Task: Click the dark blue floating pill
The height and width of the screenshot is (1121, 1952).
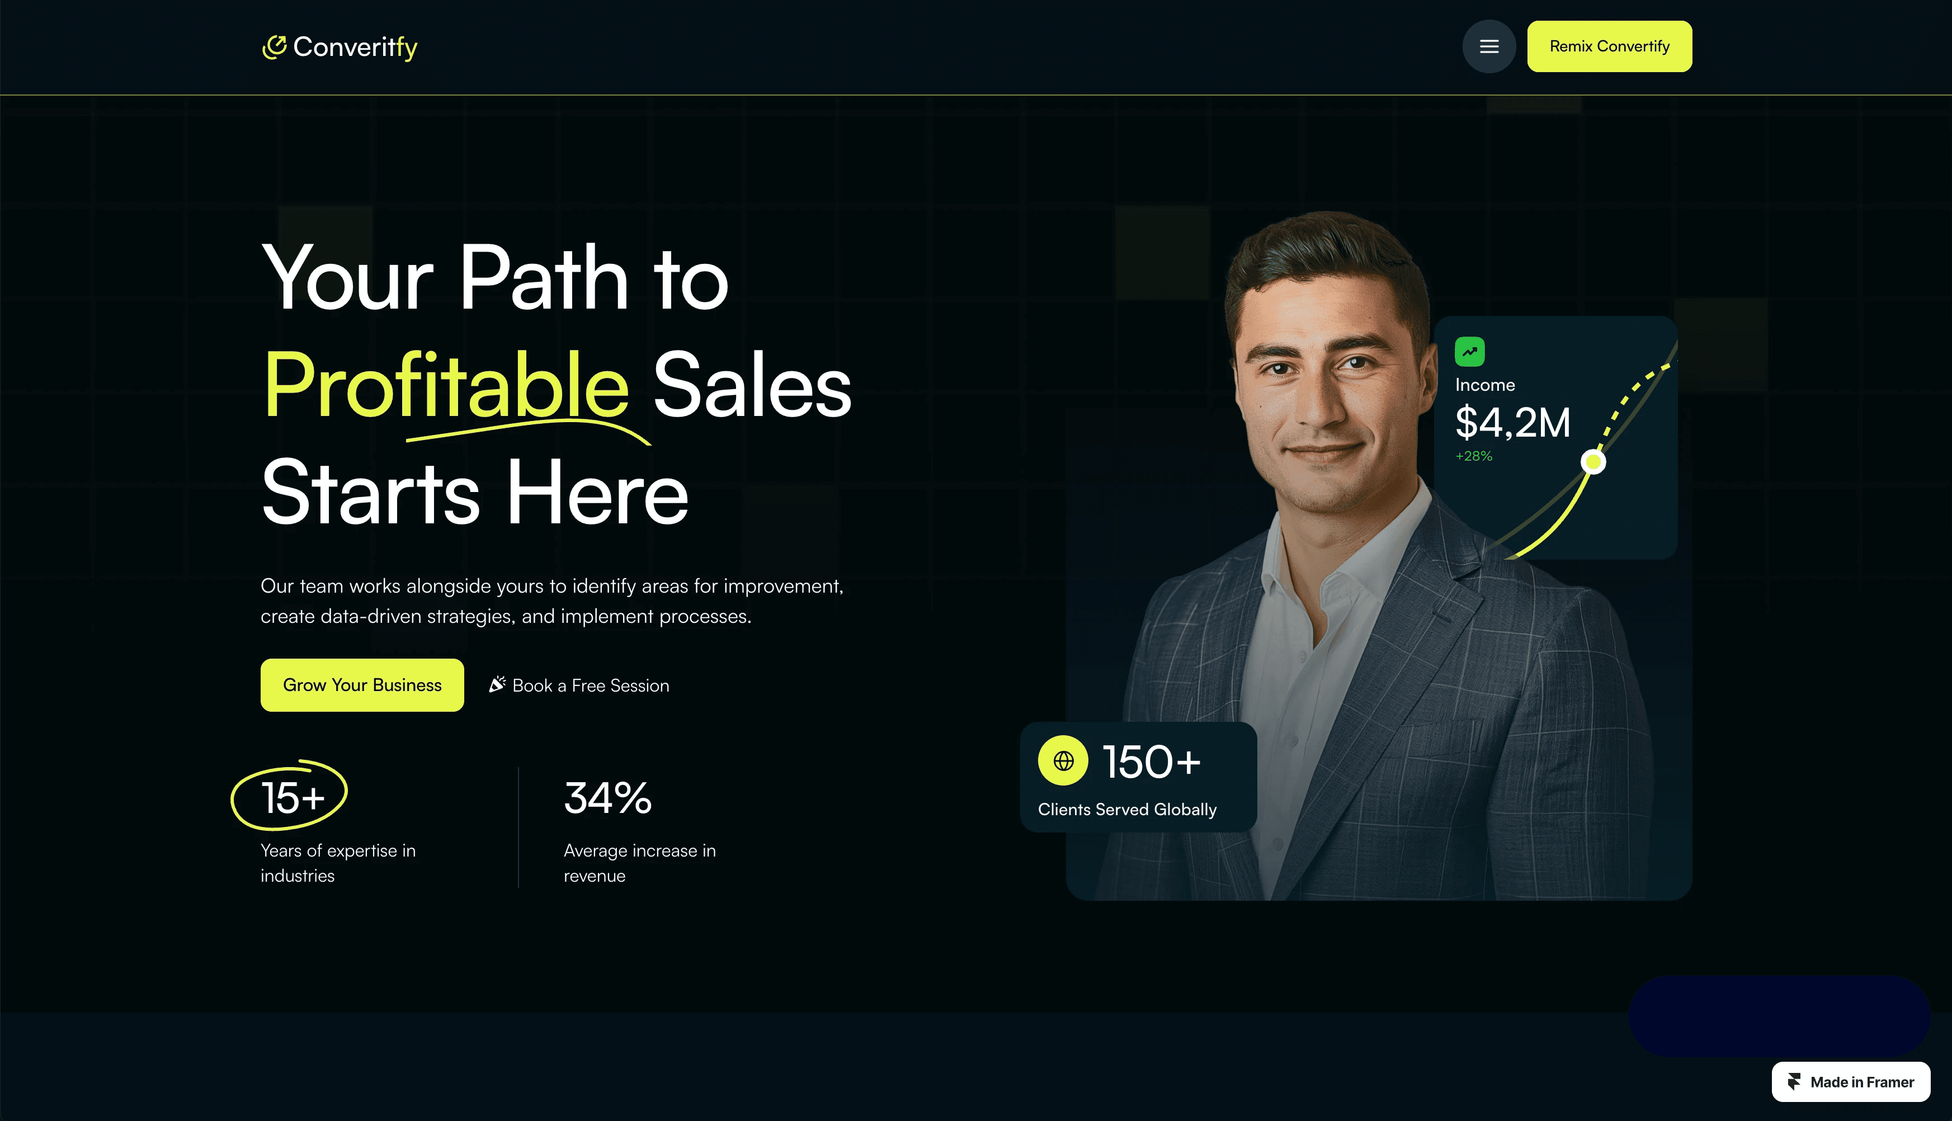Action: pos(1779,1015)
